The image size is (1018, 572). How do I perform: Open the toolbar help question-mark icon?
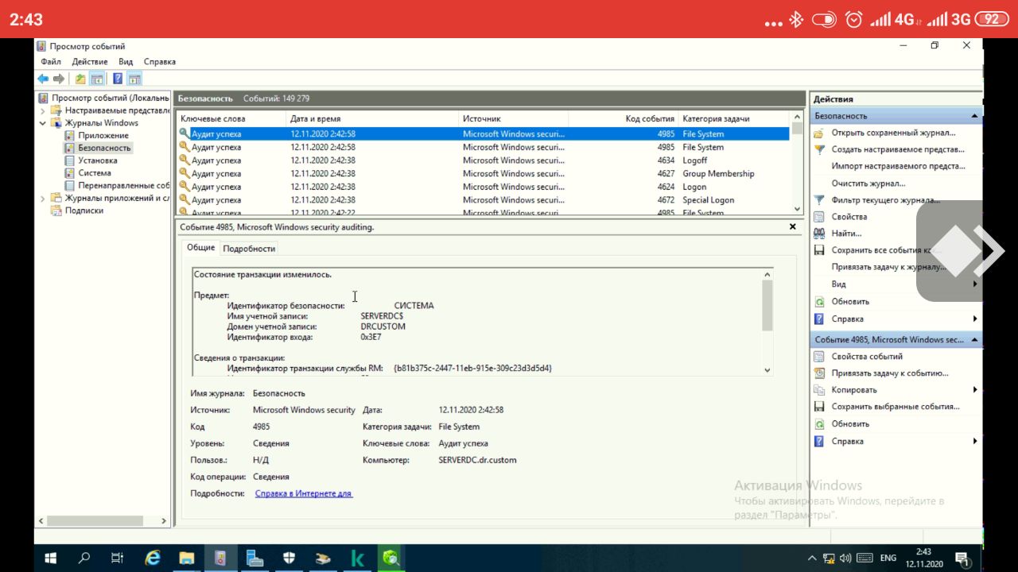click(x=118, y=79)
